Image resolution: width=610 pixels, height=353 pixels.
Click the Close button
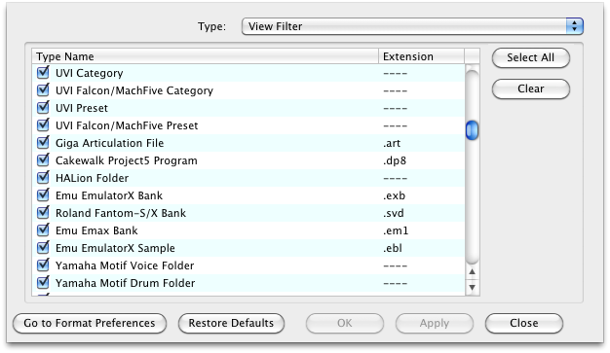click(524, 323)
